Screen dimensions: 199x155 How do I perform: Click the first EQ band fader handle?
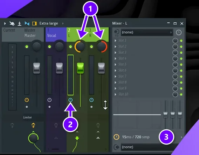[165, 115]
